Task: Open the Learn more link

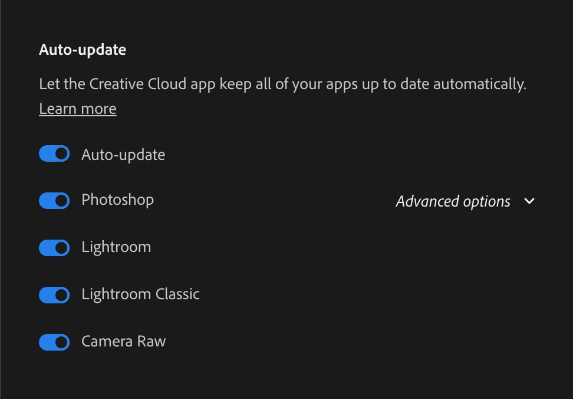Action: (x=78, y=109)
